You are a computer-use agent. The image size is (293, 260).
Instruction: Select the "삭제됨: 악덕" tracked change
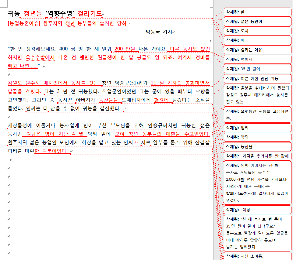257,137
